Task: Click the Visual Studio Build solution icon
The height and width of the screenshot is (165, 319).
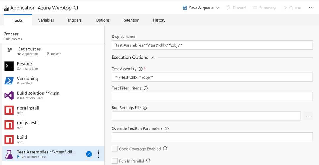Action: (9, 95)
